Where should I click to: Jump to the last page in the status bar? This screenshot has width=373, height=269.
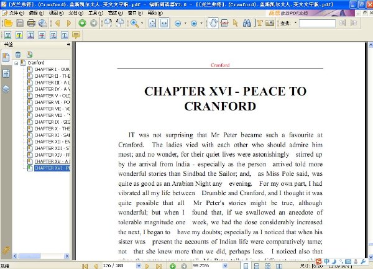pos(159,266)
